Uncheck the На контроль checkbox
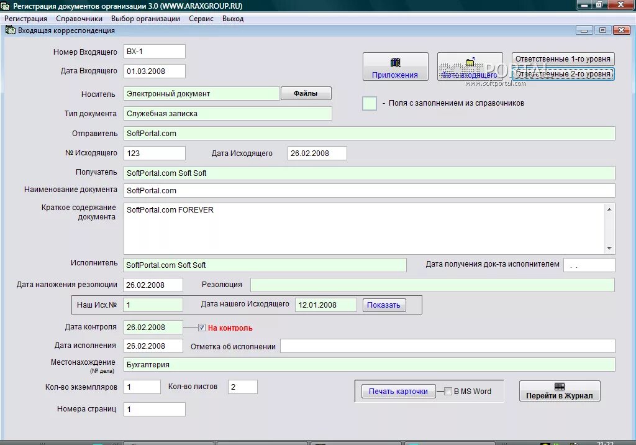This screenshot has width=636, height=445. [x=202, y=328]
